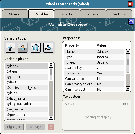135x134 pixels.
Task: Click the Manage button
Action: click(x=36, y=127)
